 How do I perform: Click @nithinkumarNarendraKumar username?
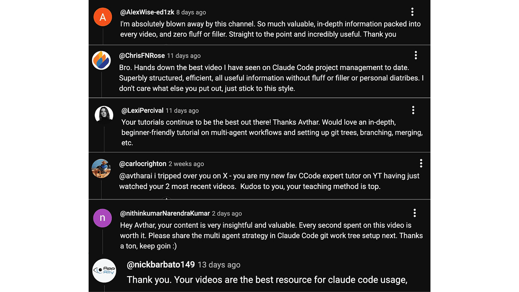pos(165,214)
